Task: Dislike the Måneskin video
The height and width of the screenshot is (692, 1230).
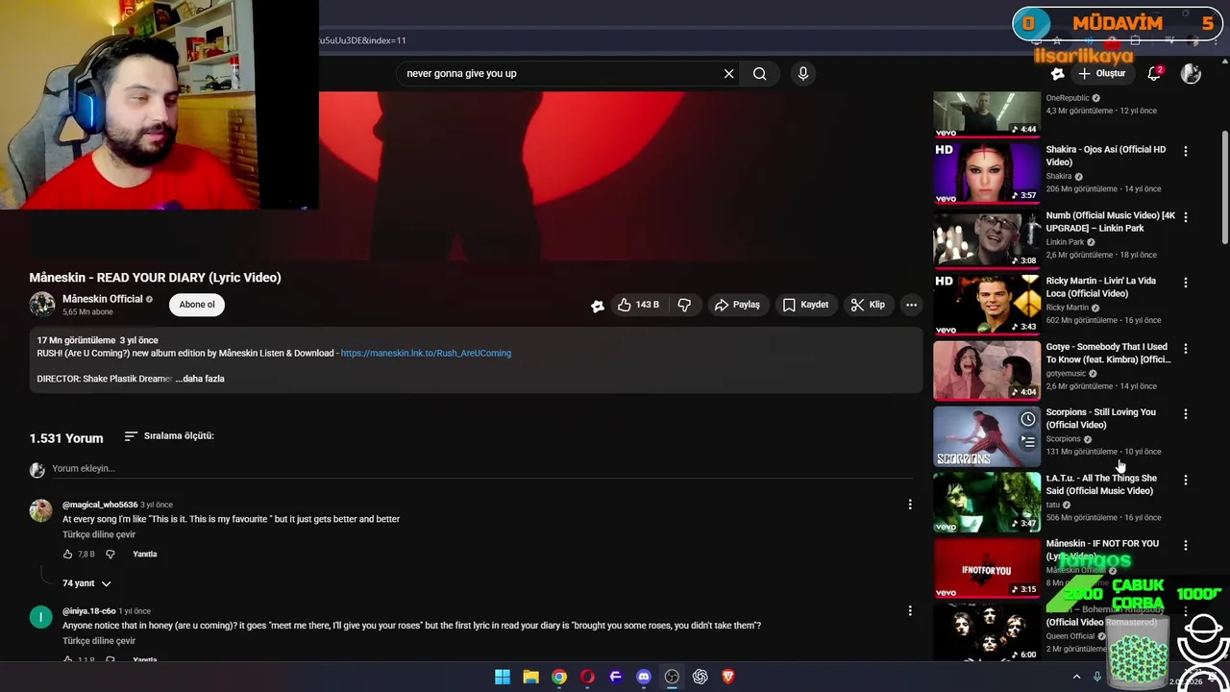Action: click(x=684, y=305)
